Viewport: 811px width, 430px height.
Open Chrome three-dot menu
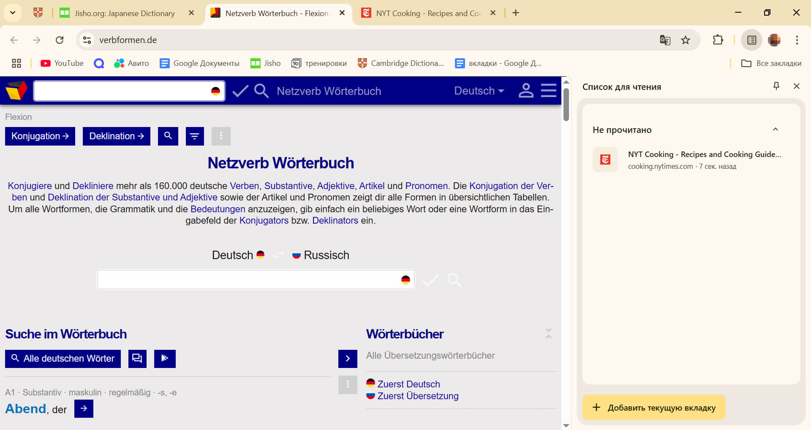pyautogui.click(x=797, y=40)
